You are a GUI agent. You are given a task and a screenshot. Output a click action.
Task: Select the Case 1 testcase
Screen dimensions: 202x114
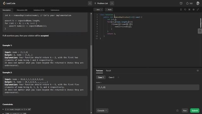(x=101, y=77)
